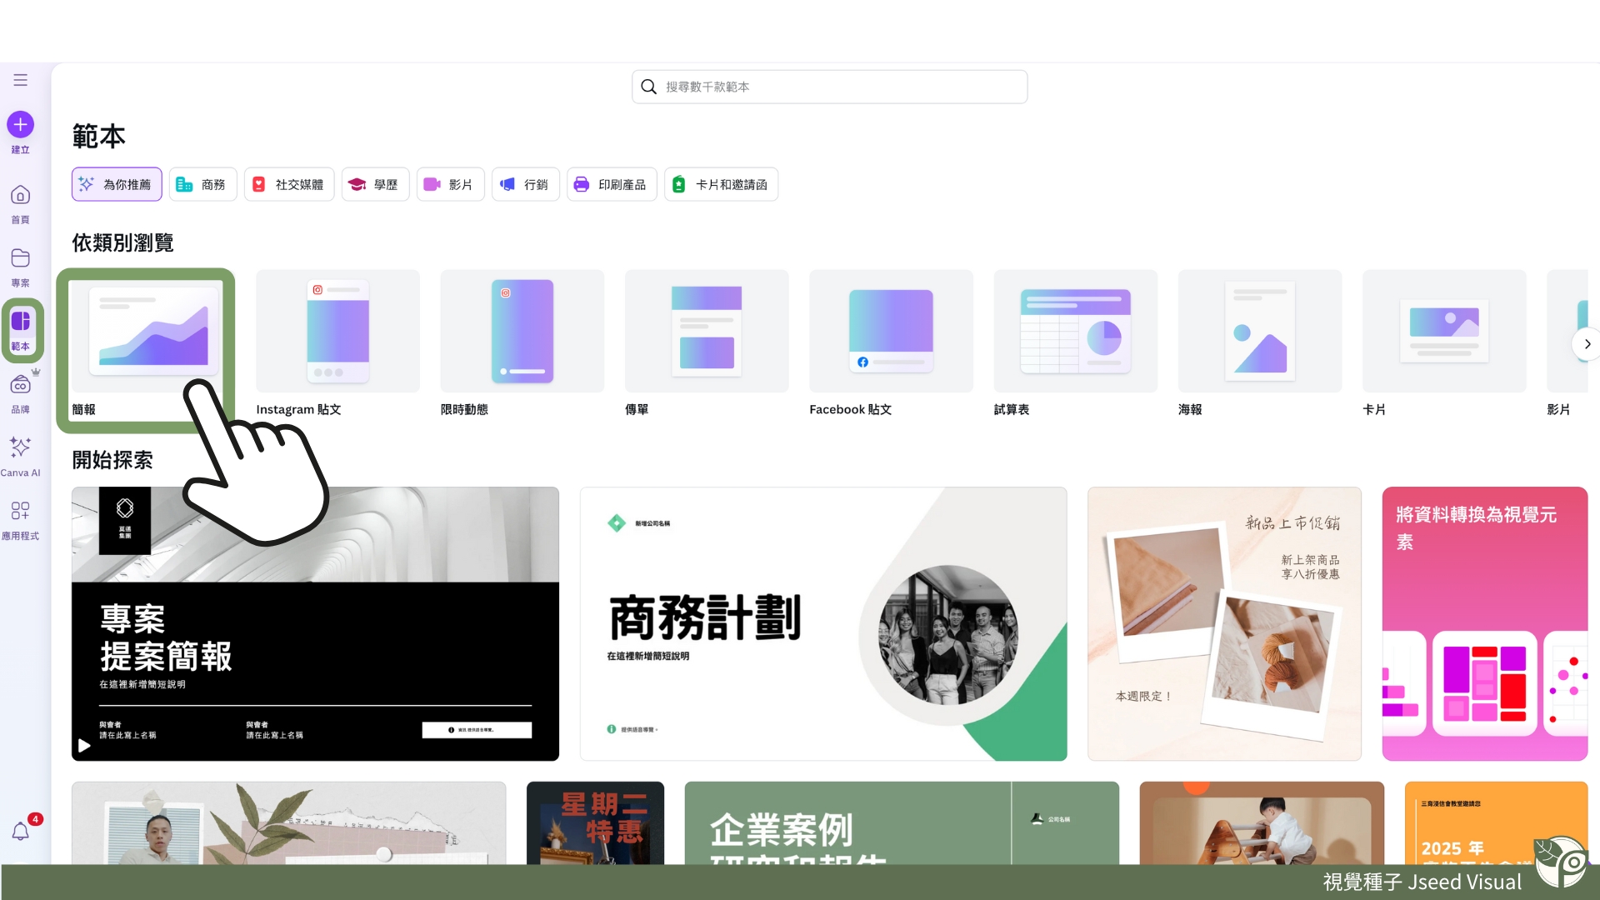
Task: Play the 專案提案簡報 template preview
Action: [x=83, y=746]
